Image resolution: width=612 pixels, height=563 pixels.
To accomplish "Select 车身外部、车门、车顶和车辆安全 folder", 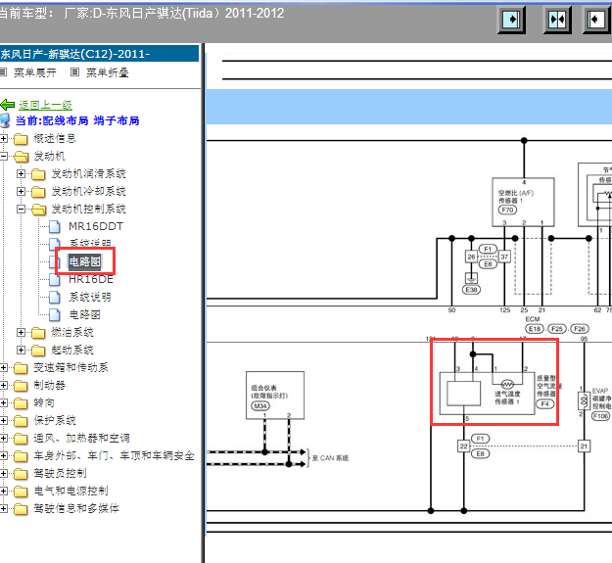I will (x=114, y=455).
